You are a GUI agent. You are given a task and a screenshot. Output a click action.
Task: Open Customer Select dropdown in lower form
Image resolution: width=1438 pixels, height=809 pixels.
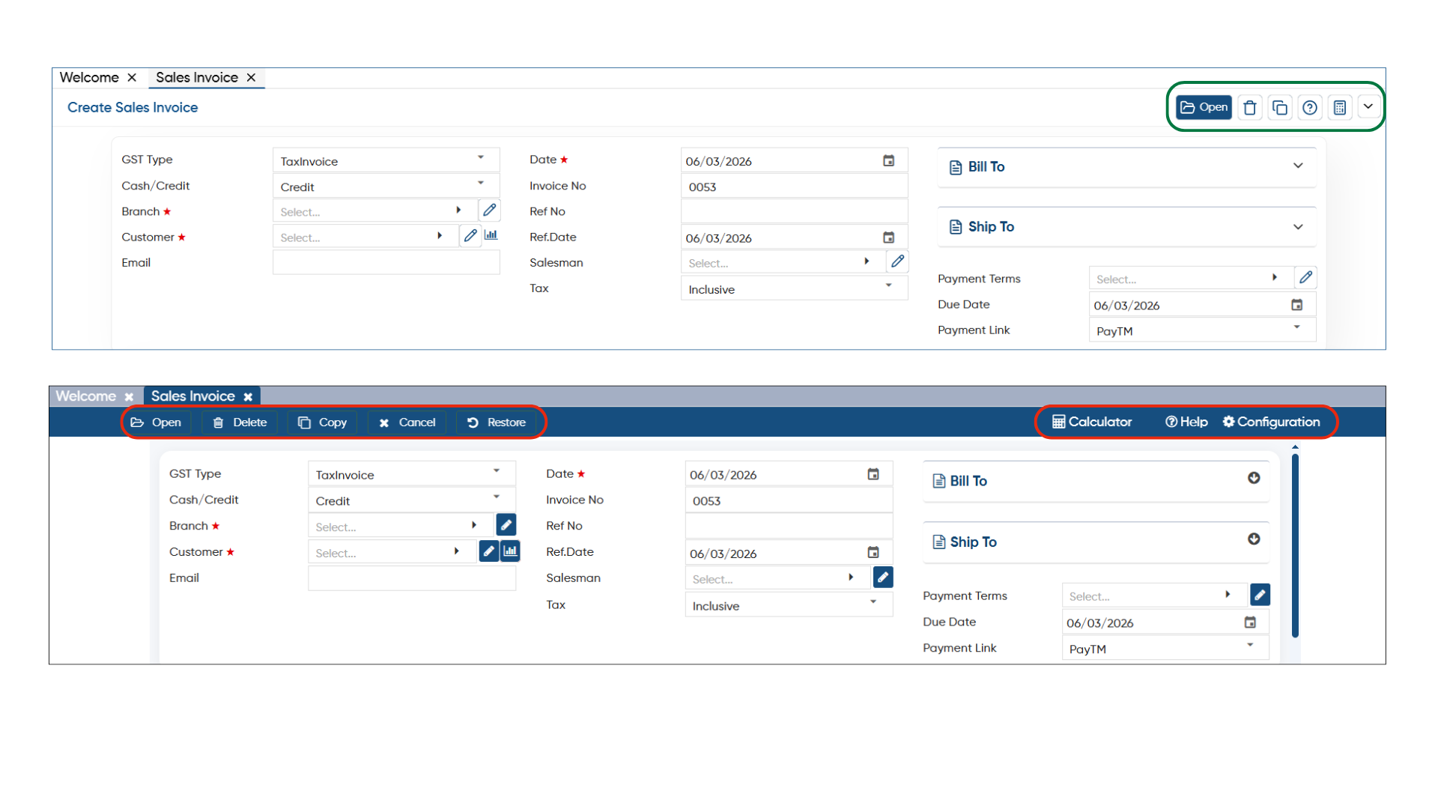click(392, 552)
